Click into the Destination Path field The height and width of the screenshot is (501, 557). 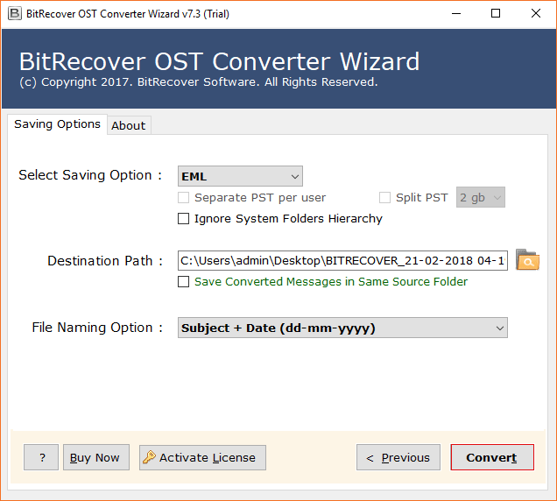pos(342,260)
